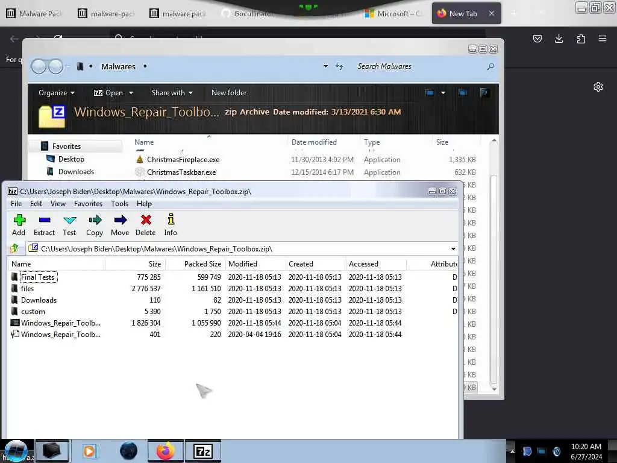This screenshot has width=617, height=463.
Task: Choose the Move tool in 7-Zip
Action: pos(120,225)
